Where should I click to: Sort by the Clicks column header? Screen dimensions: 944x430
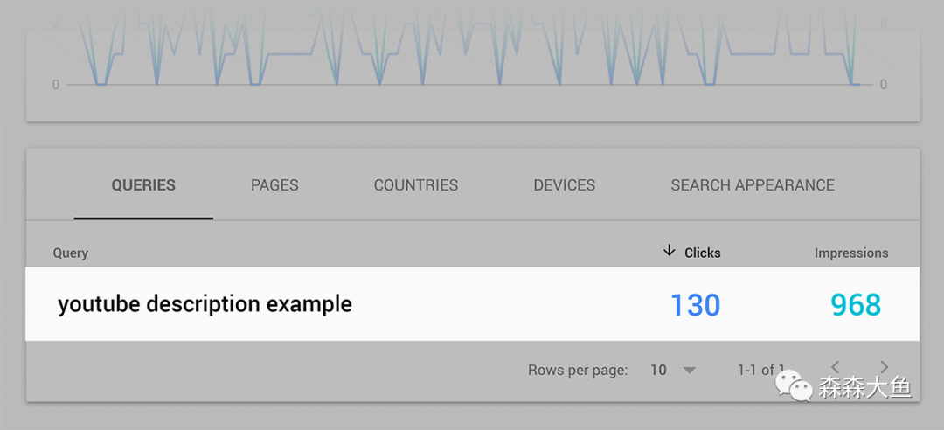pyautogui.click(x=703, y=253)
